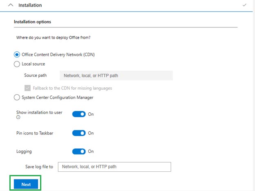Viewport: 255px width, 191px height.
Task: Click the checkmark icon in Installation header
Action: [244, 5]
